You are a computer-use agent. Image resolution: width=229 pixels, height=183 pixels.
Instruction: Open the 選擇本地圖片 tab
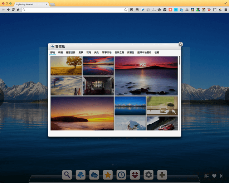[144, 53]
